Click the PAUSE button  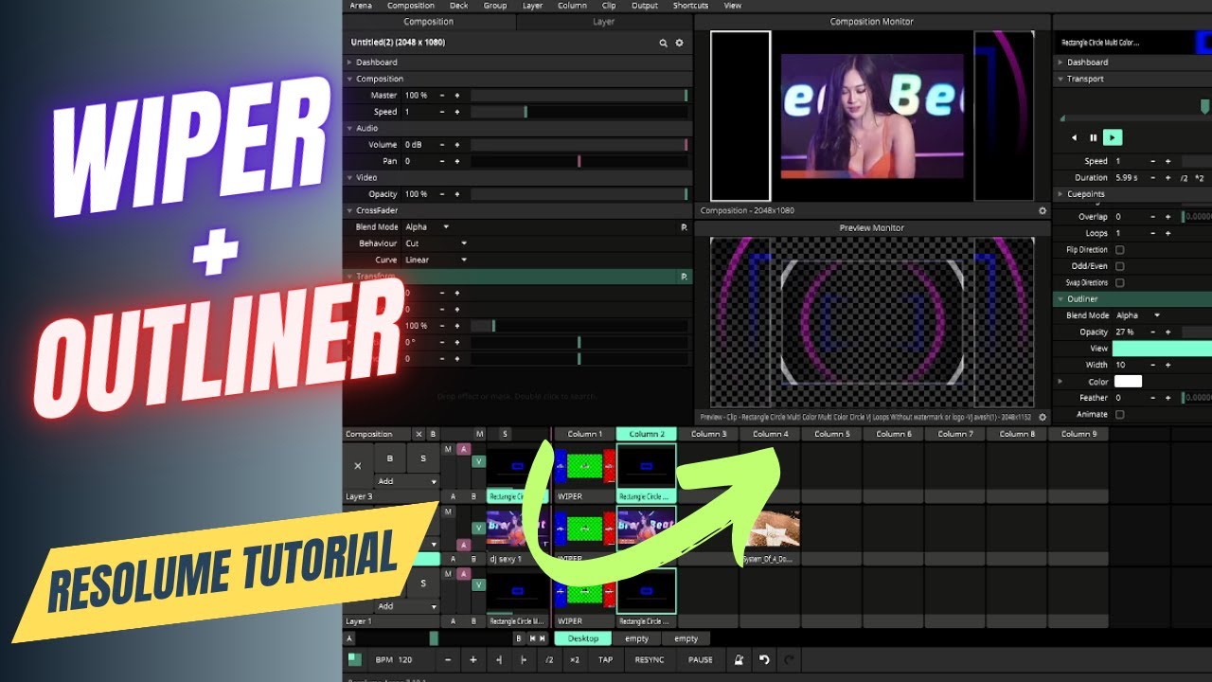[701, 659]
